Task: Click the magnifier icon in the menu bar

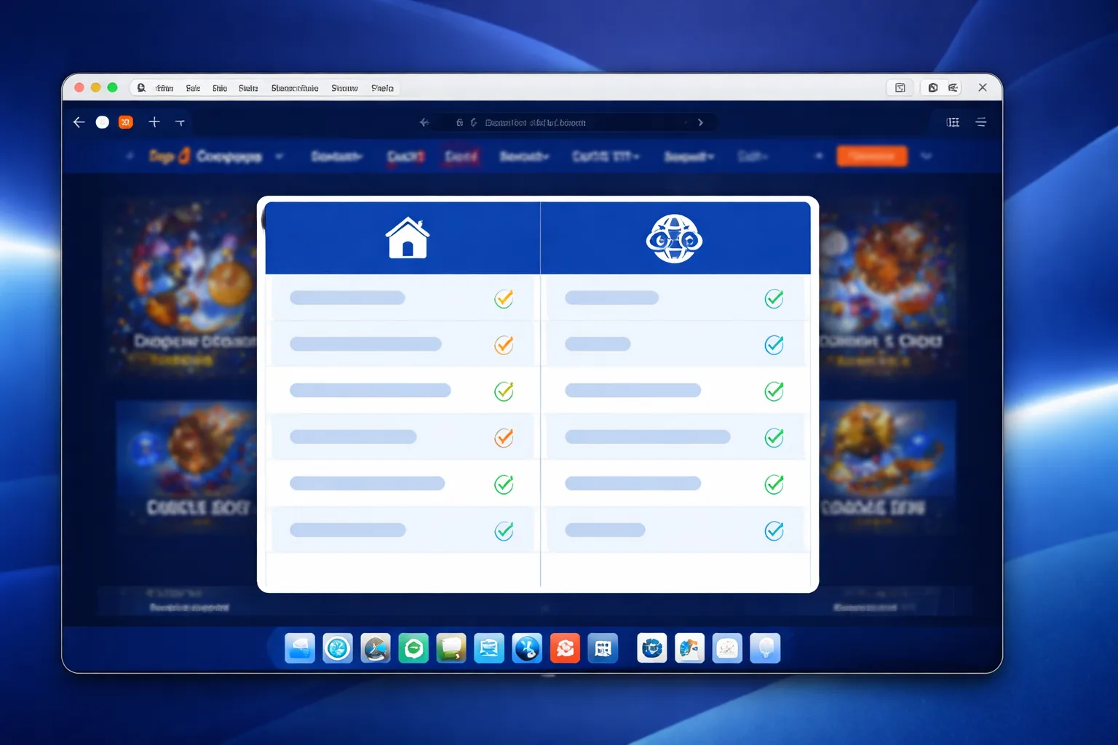Action: coord(141,87)
